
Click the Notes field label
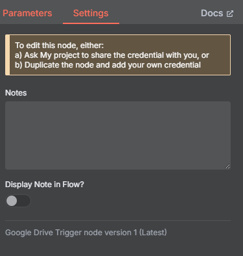16,93
